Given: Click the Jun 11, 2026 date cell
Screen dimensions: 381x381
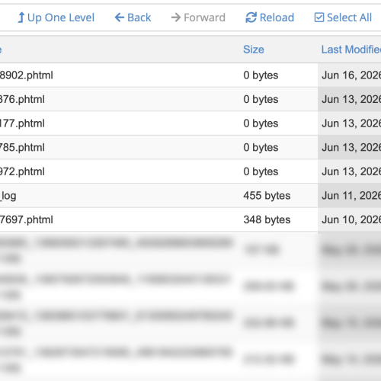Looking at the screenshot, I should [x=351, y=196].
